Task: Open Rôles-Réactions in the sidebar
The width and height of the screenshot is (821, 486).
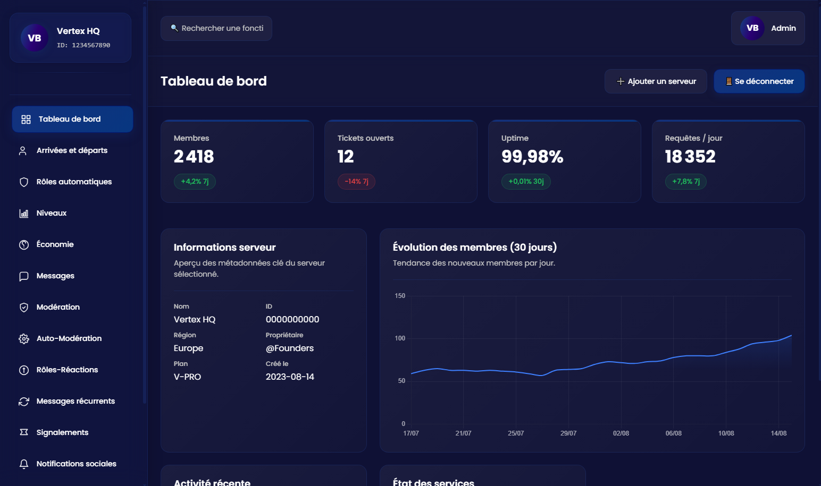Action: [x=67, y=370]
